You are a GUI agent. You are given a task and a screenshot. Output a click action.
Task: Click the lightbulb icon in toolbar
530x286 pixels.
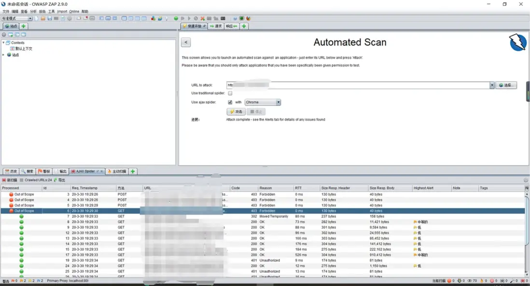pyautogui.click(x=167, y=18)
